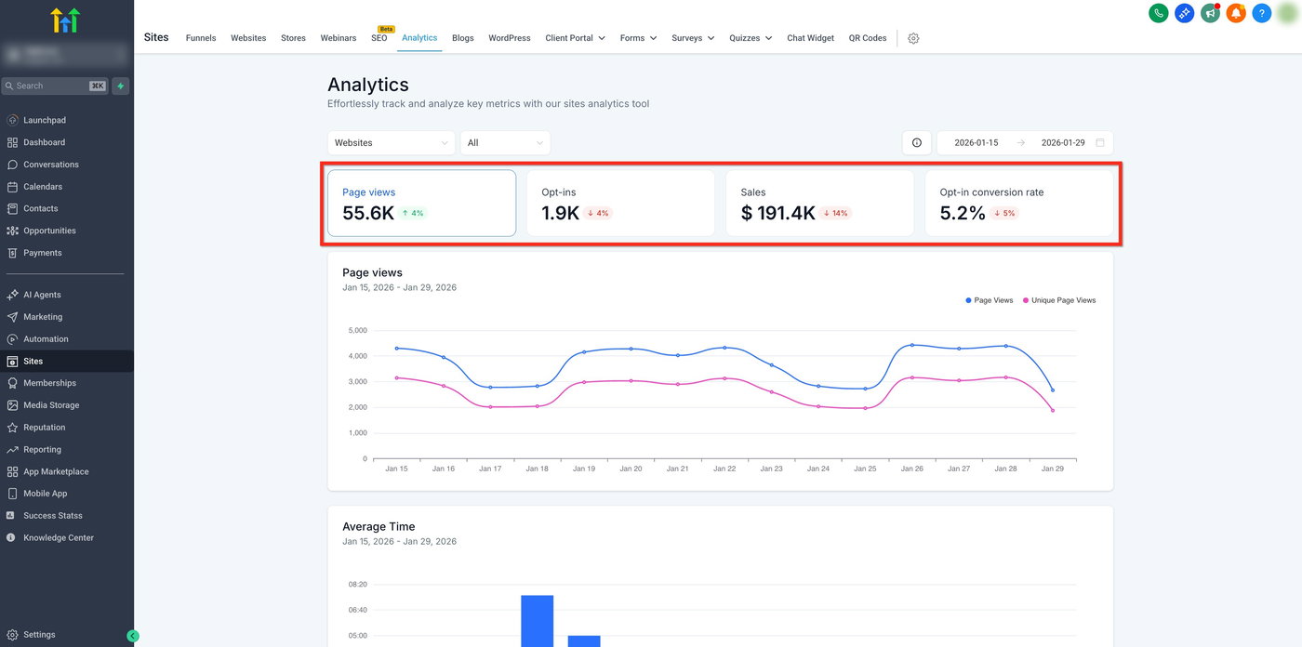Click the lightning quick actions icon
The height and width of the screenshot is (647, 1302).
[x=121, y=86]
